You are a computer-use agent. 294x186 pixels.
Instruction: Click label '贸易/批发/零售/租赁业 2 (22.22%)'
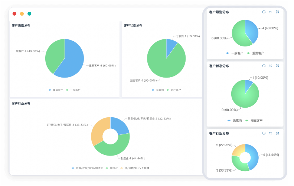click(149, 119)
